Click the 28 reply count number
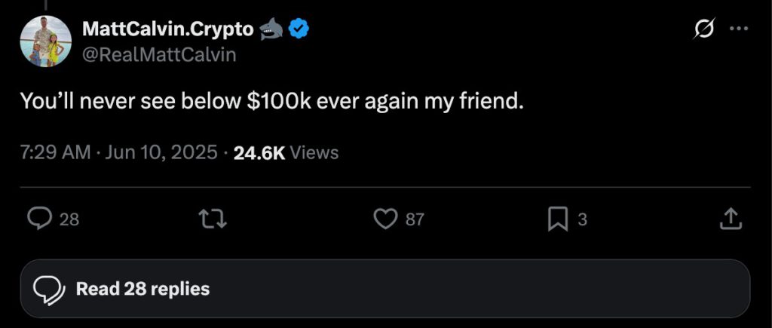The height and width of the screenshot is (328, 772). coord(69,219)
